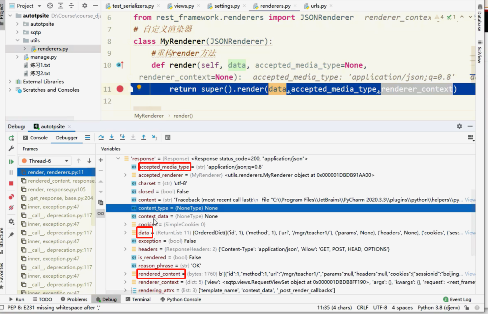Image resolution: width=488 pixels, height=314 pixels.
Task: Pin the debug tab
Action: point(11,234)
